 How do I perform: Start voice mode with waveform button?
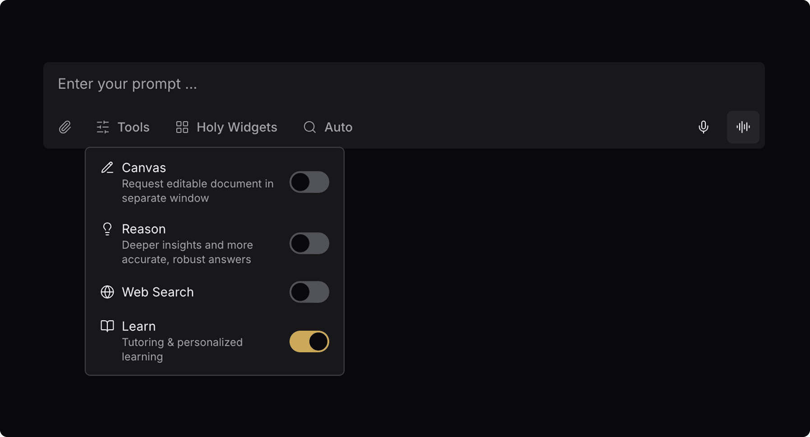(743, 127)
